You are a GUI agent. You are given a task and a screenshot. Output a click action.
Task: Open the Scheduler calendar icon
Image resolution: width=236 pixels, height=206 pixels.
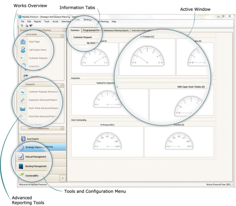click(x=26, y=76)
